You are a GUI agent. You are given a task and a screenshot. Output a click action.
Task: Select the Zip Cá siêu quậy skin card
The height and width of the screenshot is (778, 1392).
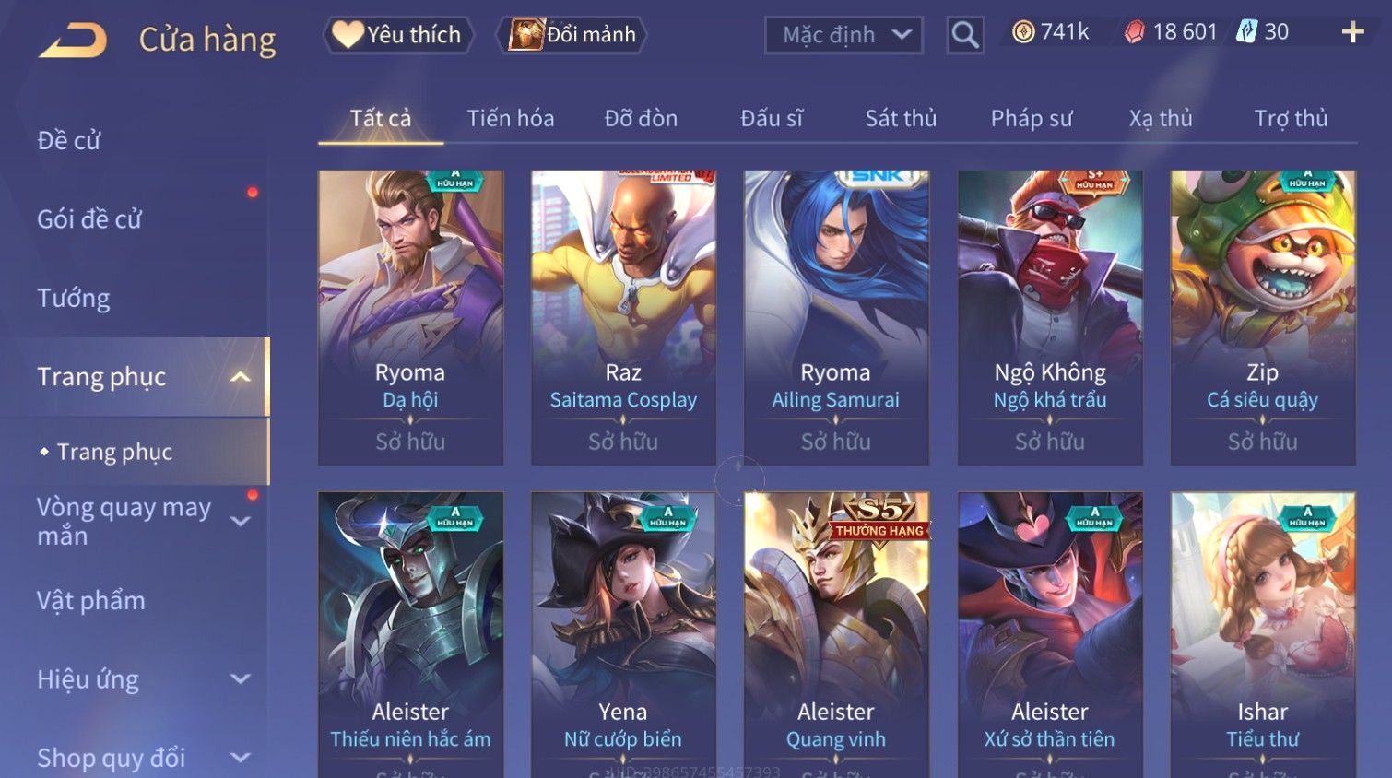tap(1263, 317)
